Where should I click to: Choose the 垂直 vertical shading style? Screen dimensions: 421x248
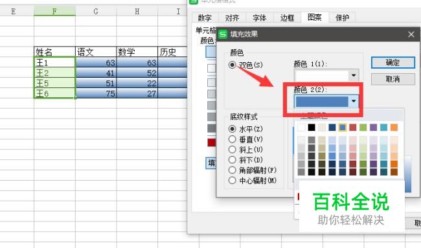(x=233, y=139)
